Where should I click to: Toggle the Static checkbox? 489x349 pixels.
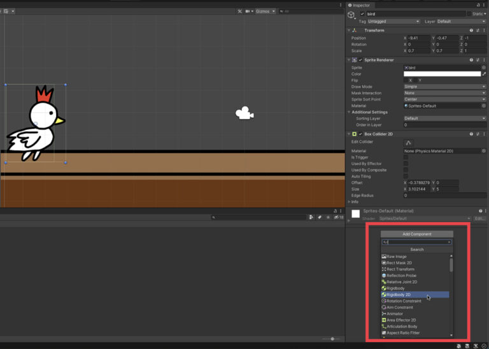point(469,14)
